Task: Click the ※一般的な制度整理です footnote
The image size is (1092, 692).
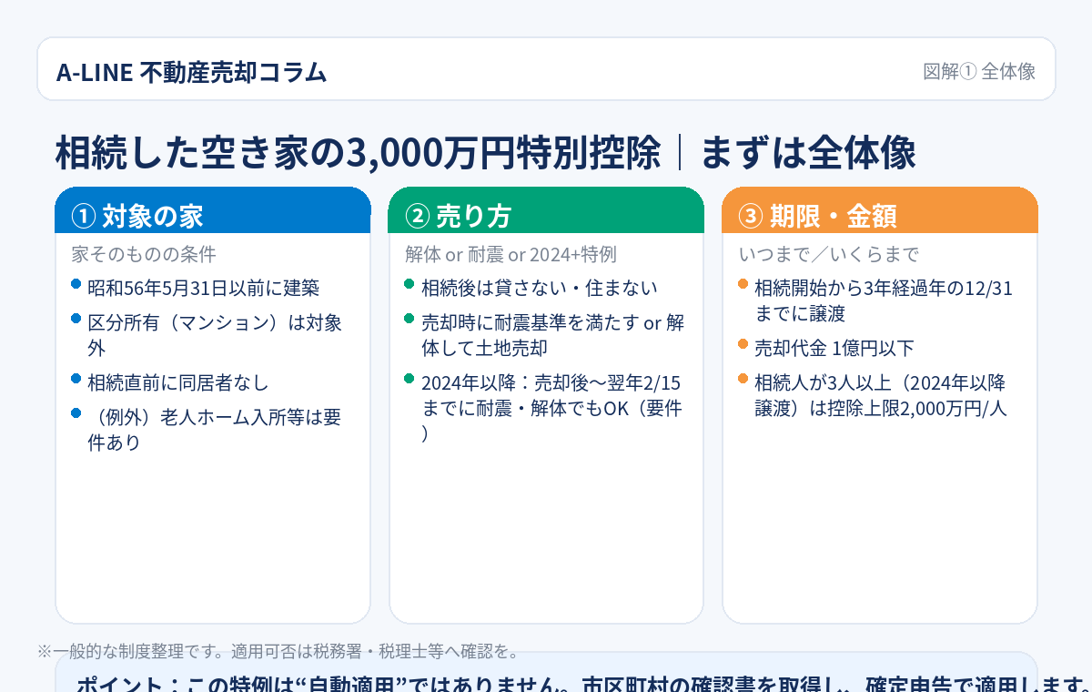Action: pyautogui.click(x=278, y=651)
